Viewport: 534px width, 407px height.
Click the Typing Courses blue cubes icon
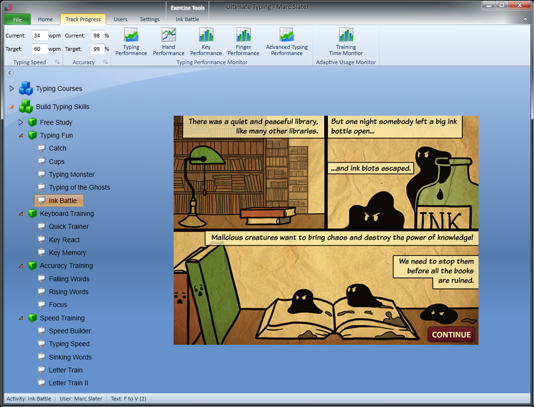click(26, 88)
